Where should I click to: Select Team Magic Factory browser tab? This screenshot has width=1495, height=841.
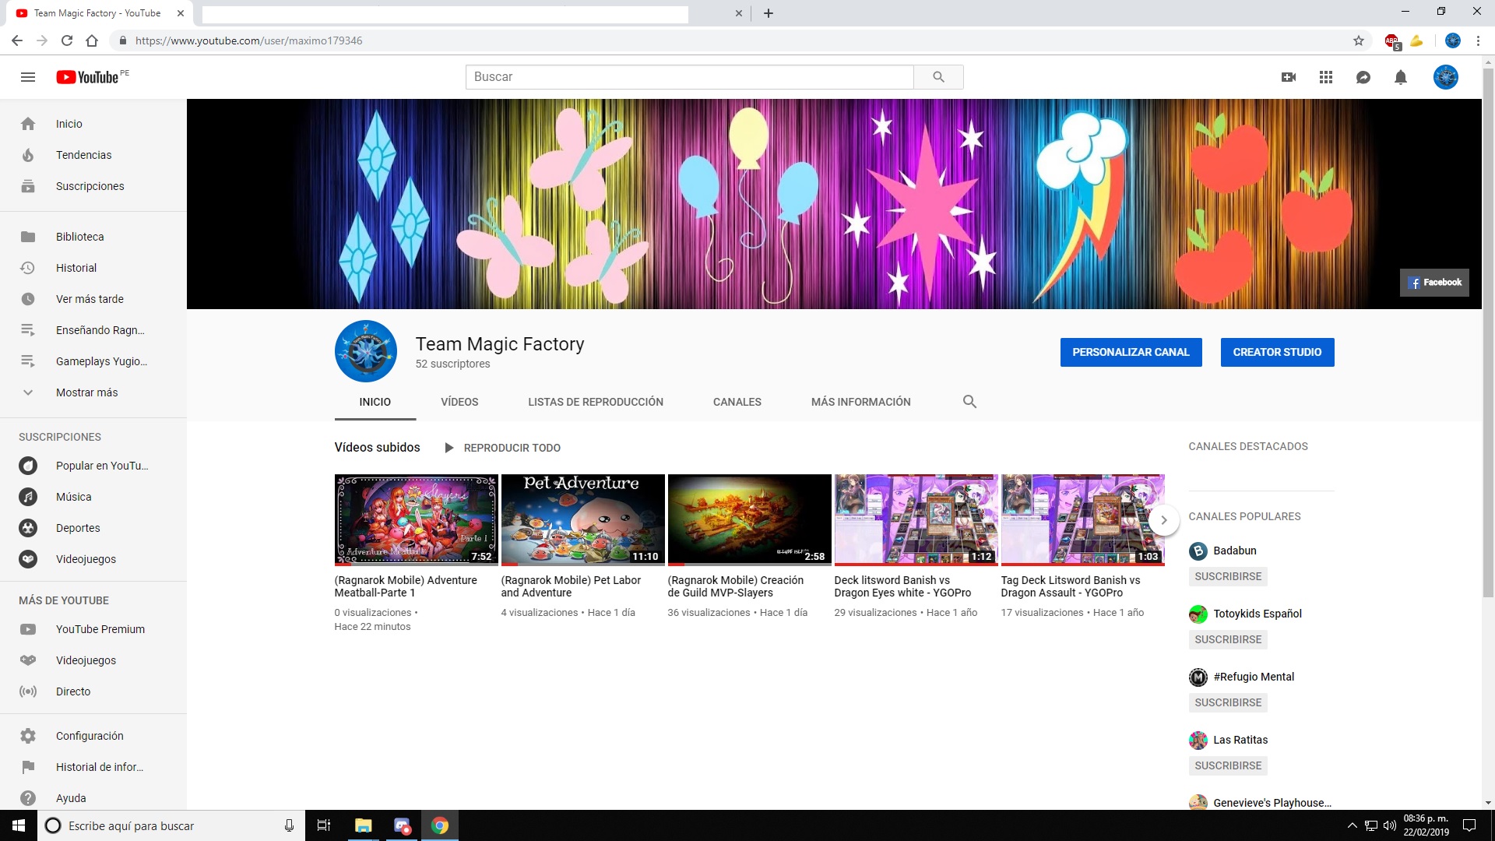pos(97,13)
